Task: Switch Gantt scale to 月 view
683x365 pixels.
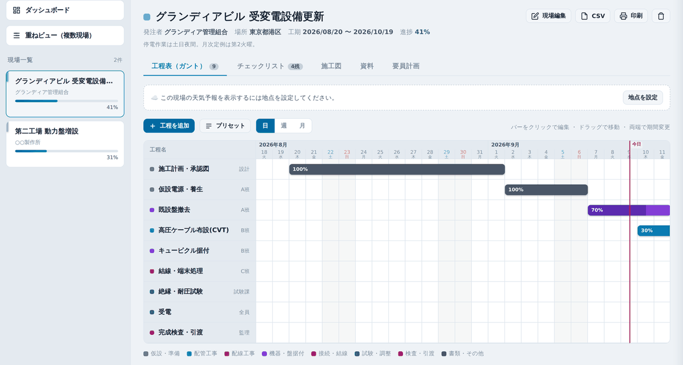Action: pos(302,126)
